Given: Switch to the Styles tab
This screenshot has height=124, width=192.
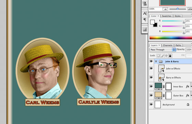Looking at the screenshot, I should (178, 16).
